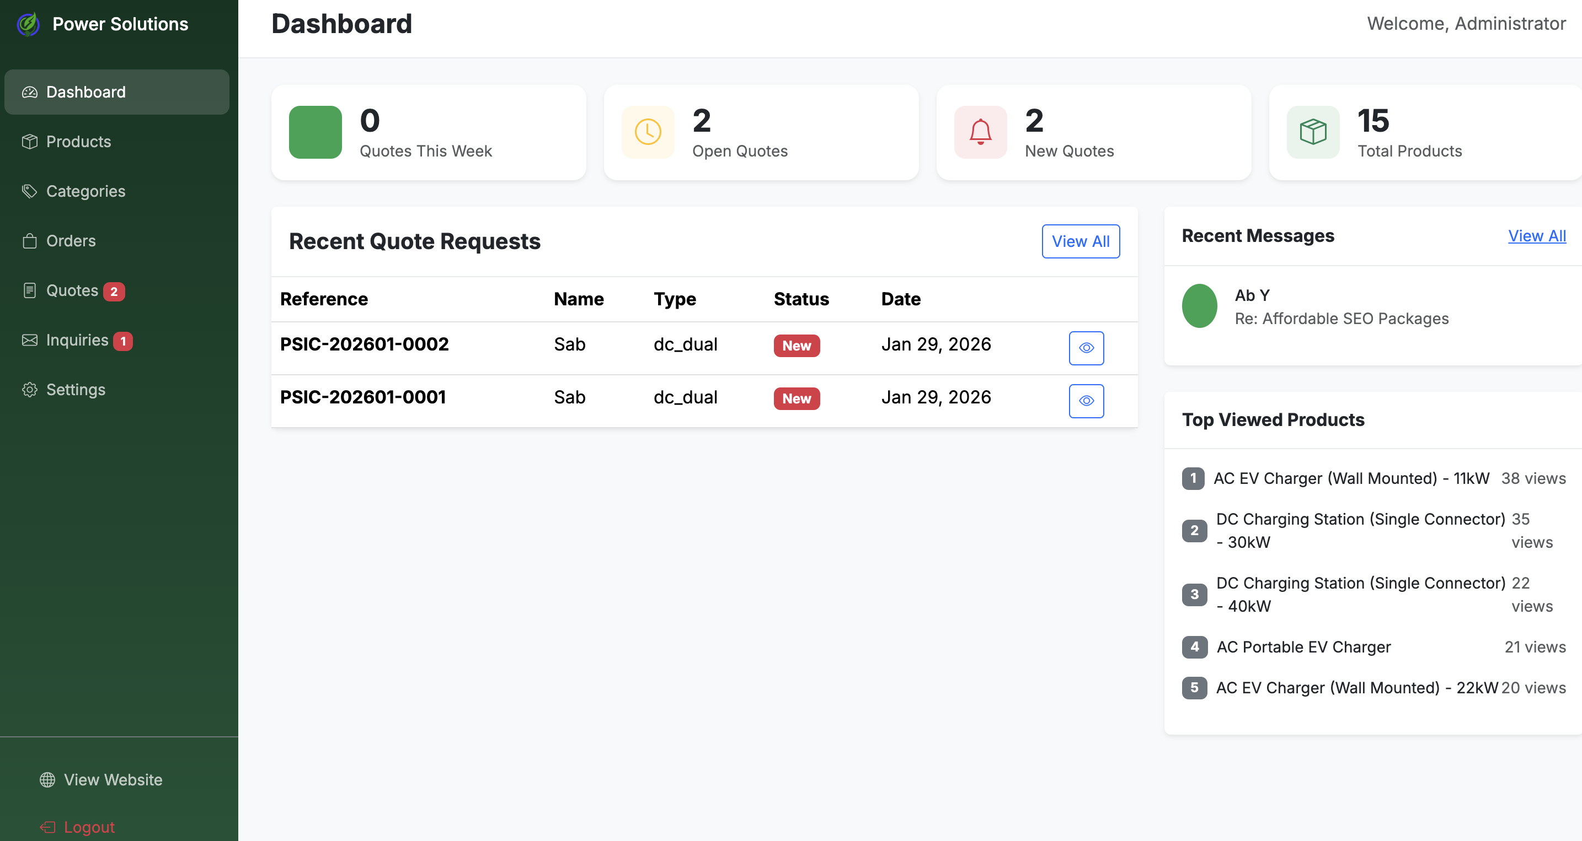Open Settings using the gear icon
The image size is (1582, 841).
tap(29, 390)
